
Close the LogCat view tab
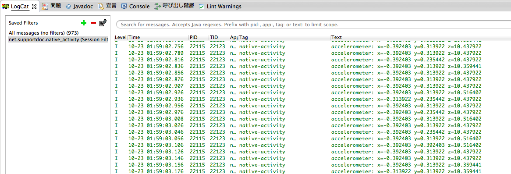(34, 6)
